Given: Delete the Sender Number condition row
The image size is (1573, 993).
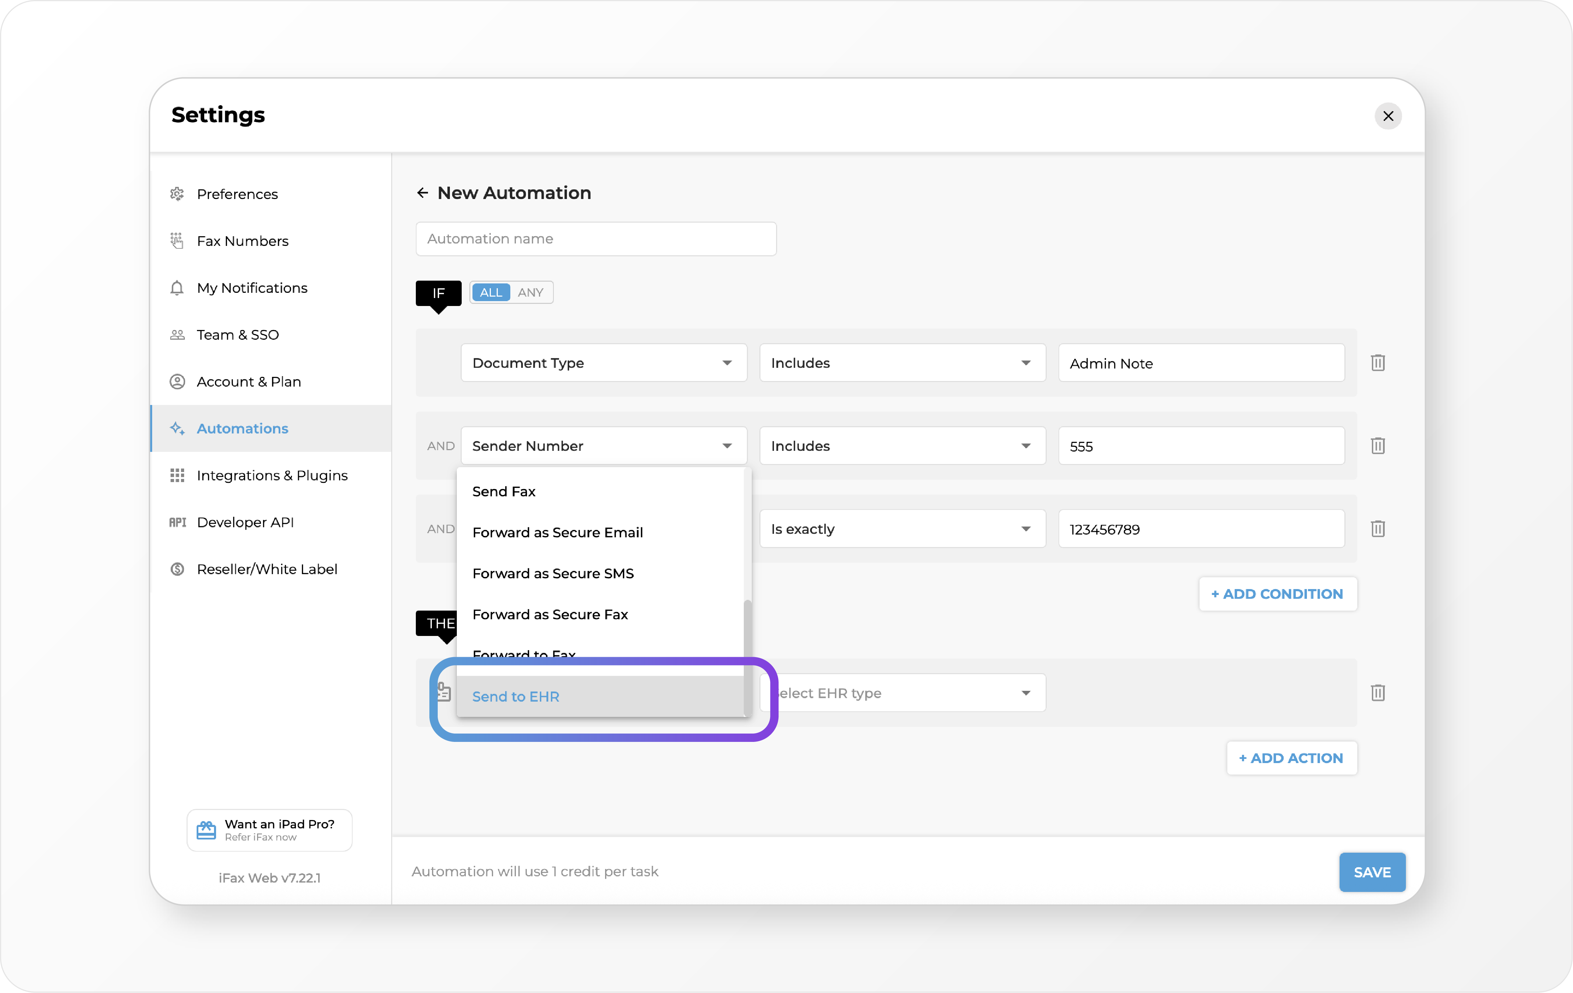Looking at the screenshot, I should tap(1378, 446).
